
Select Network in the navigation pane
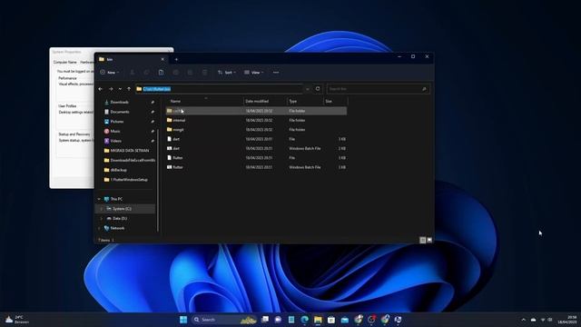[117, 228]
